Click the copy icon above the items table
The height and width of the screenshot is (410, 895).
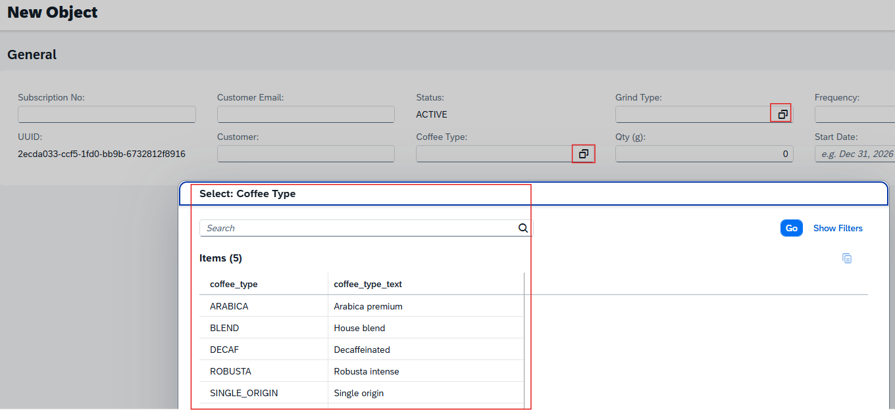pos(847,258)
